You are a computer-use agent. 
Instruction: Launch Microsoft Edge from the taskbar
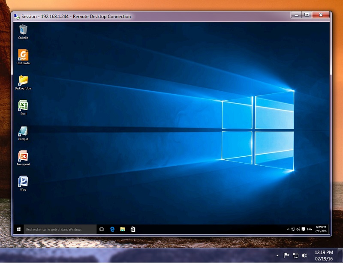coord(111,229)
